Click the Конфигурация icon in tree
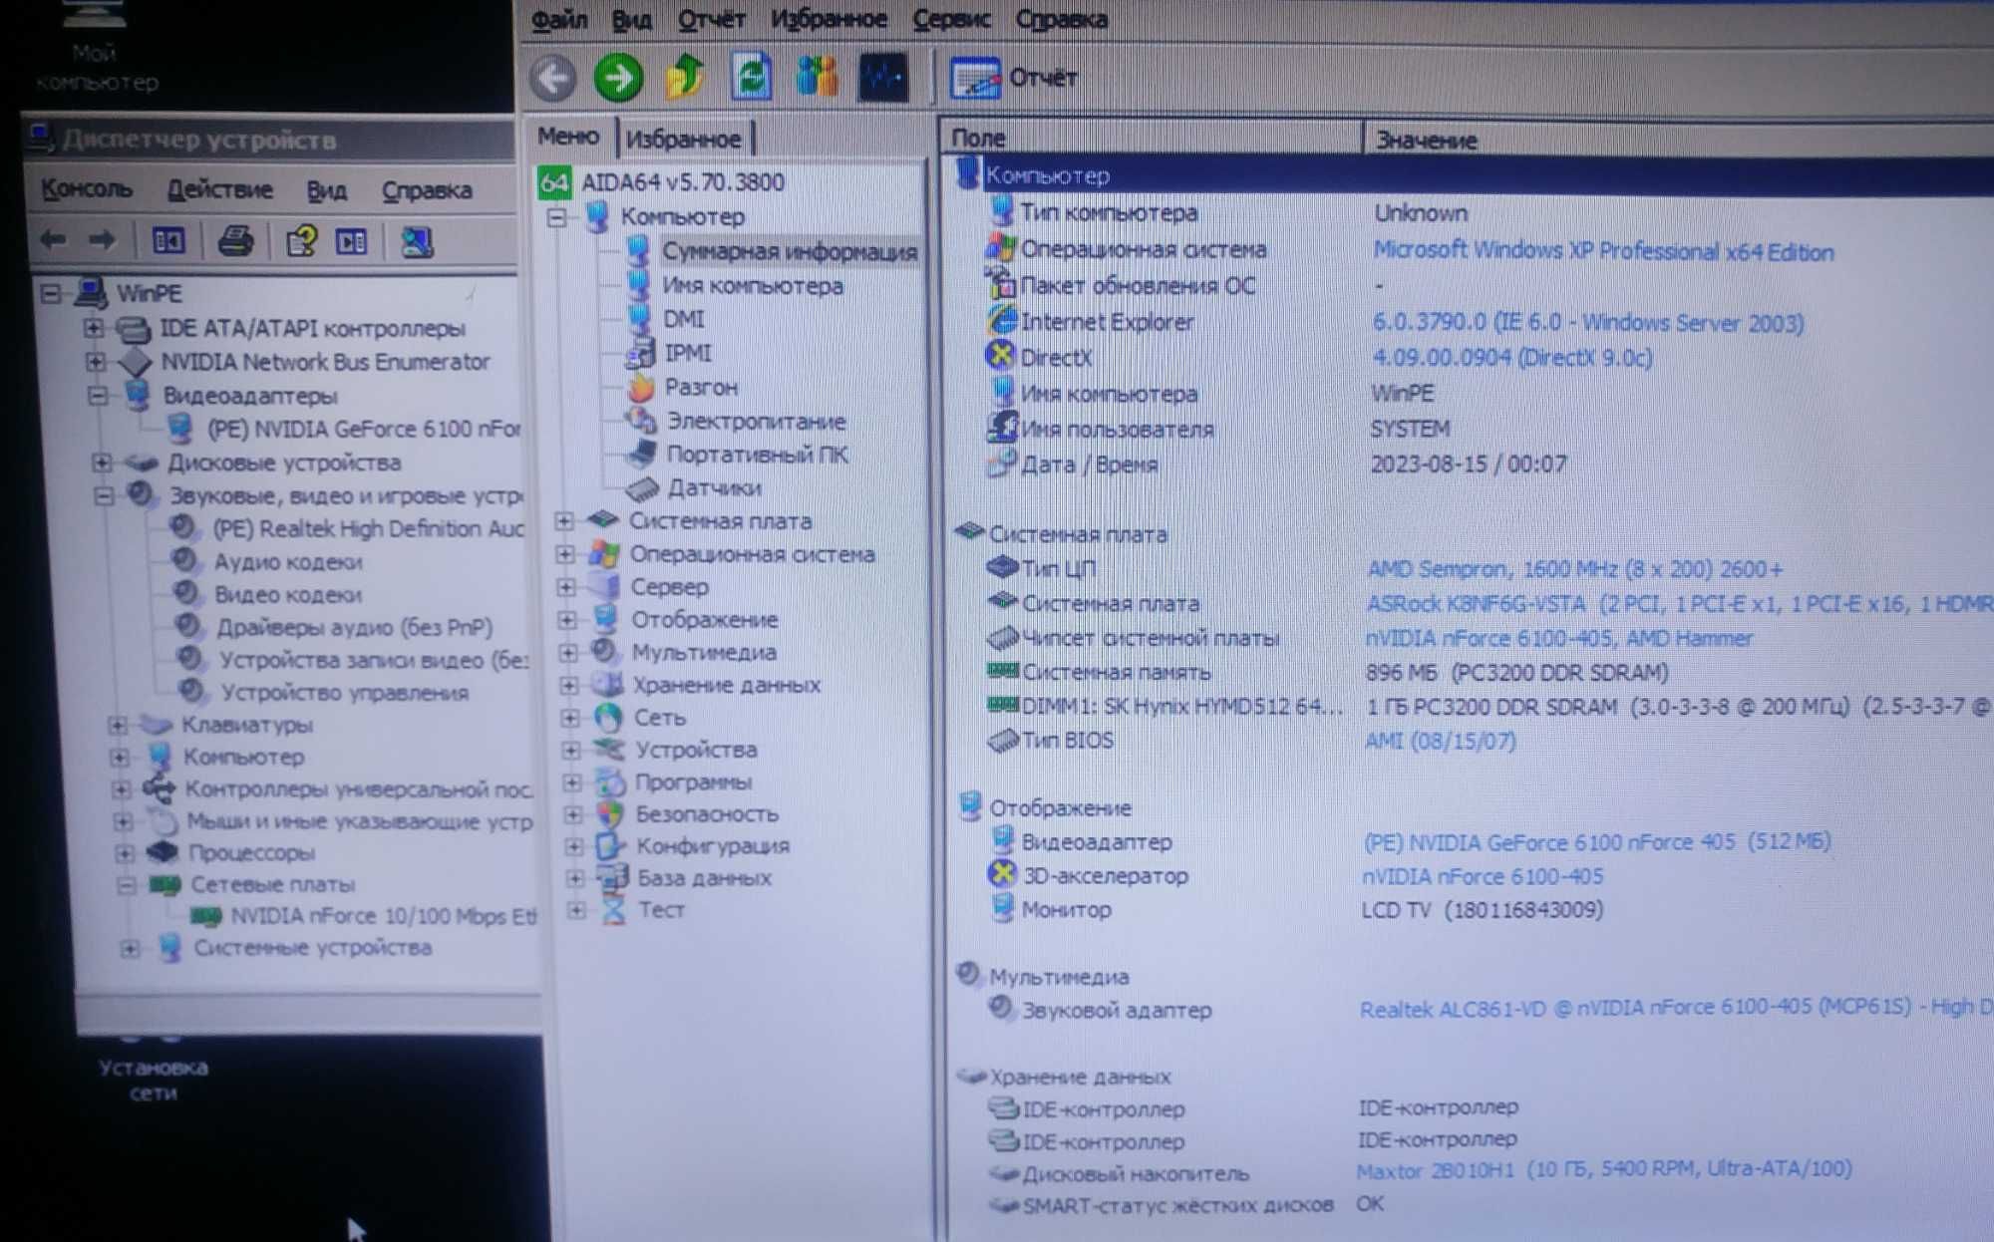1994x1242 pixels. click(x=610, y=845)
